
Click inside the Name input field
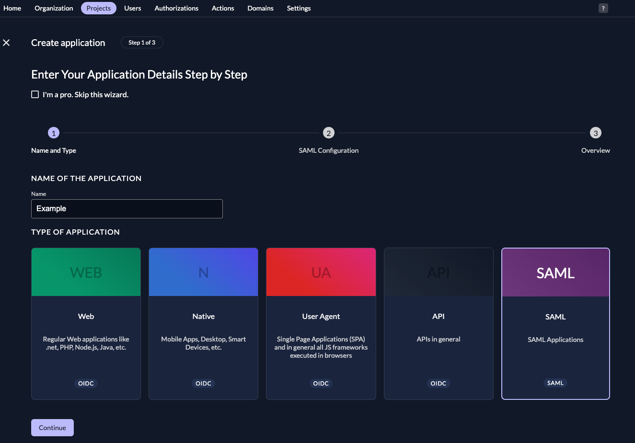pyautogui.click(x=127, y=208)
